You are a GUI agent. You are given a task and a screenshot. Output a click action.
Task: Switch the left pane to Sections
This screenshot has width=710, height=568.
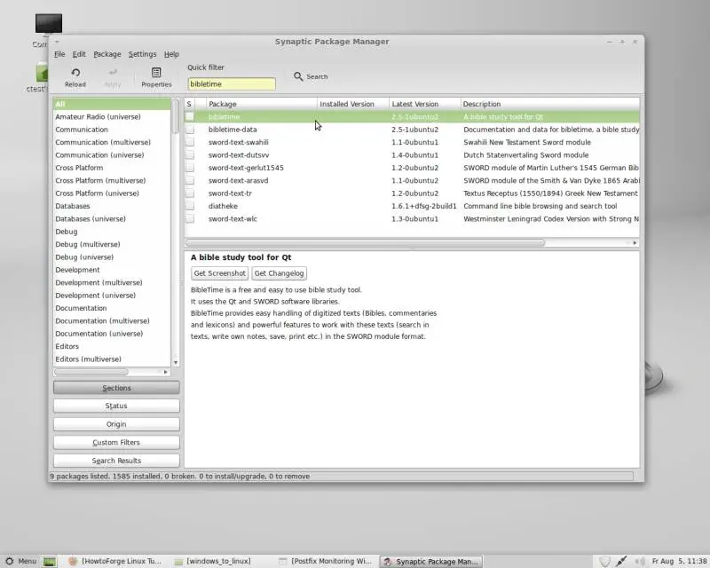[116, 388]
